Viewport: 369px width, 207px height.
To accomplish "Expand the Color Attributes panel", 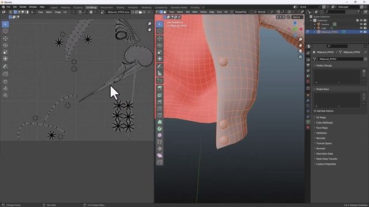I will [x=324, y=122].
